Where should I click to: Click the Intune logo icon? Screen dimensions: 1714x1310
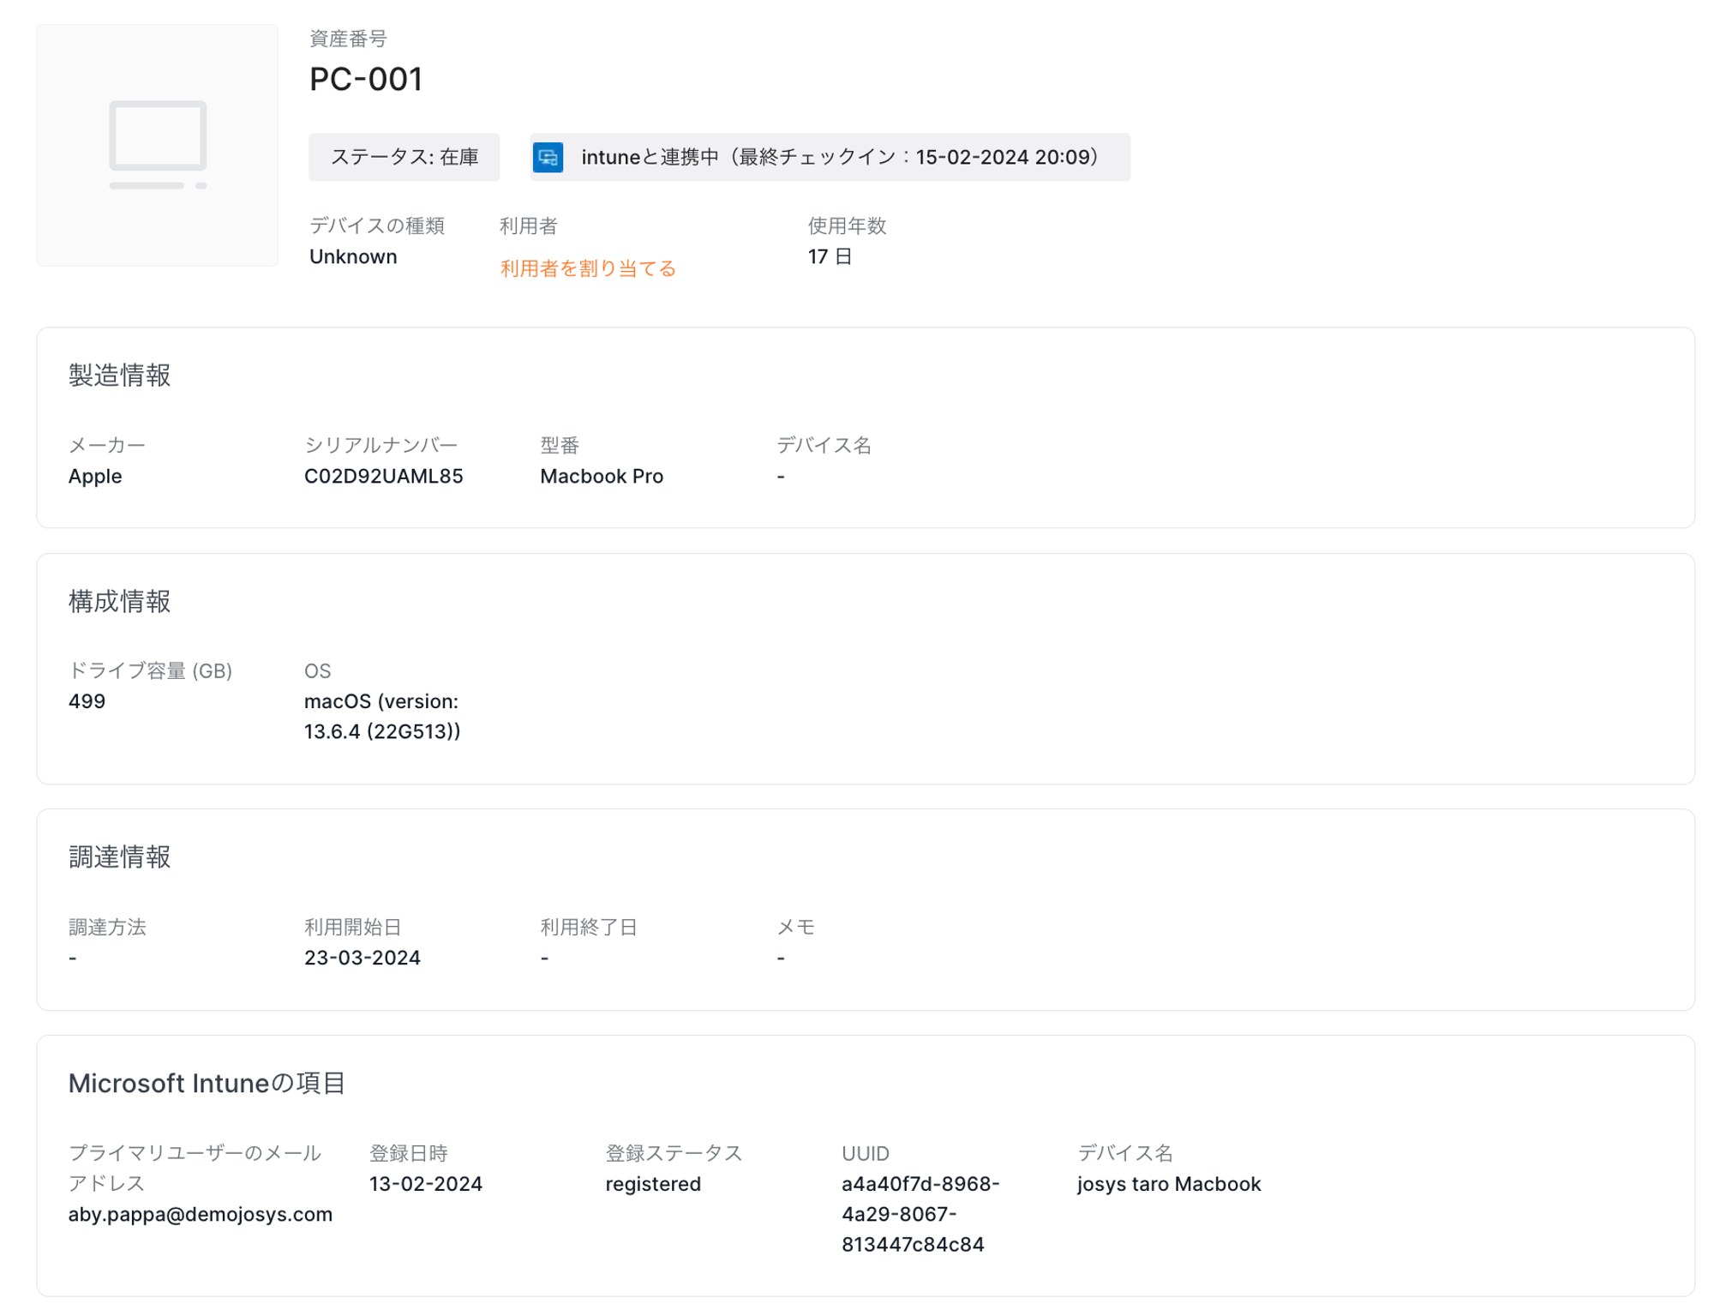tap(548, 157)
